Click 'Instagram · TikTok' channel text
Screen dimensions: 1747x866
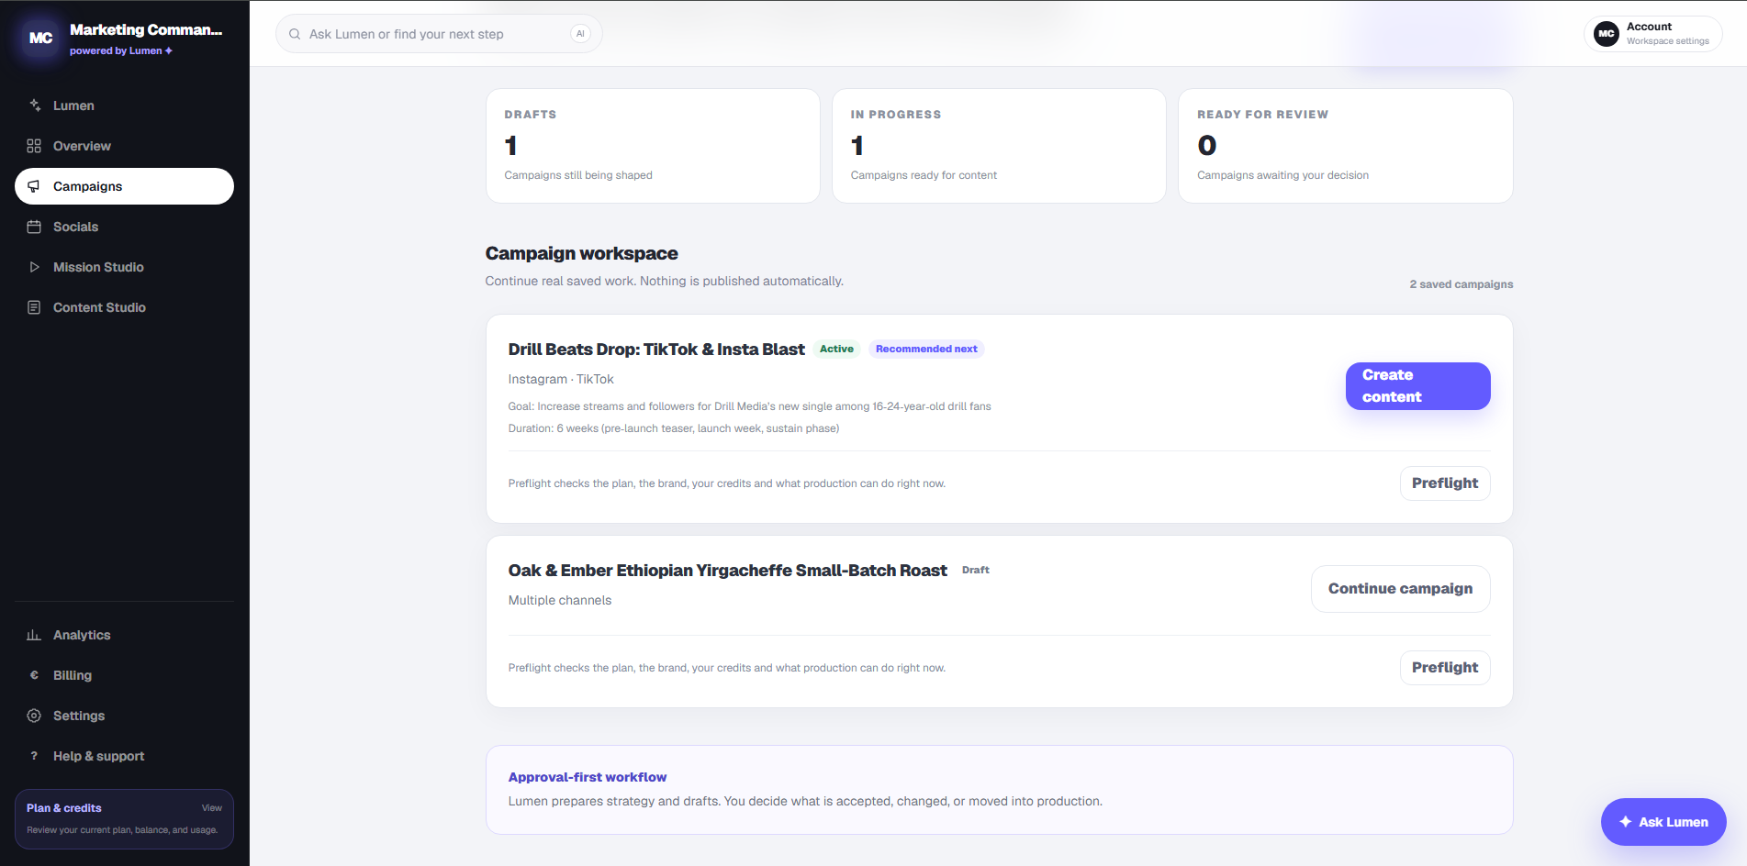561,379
